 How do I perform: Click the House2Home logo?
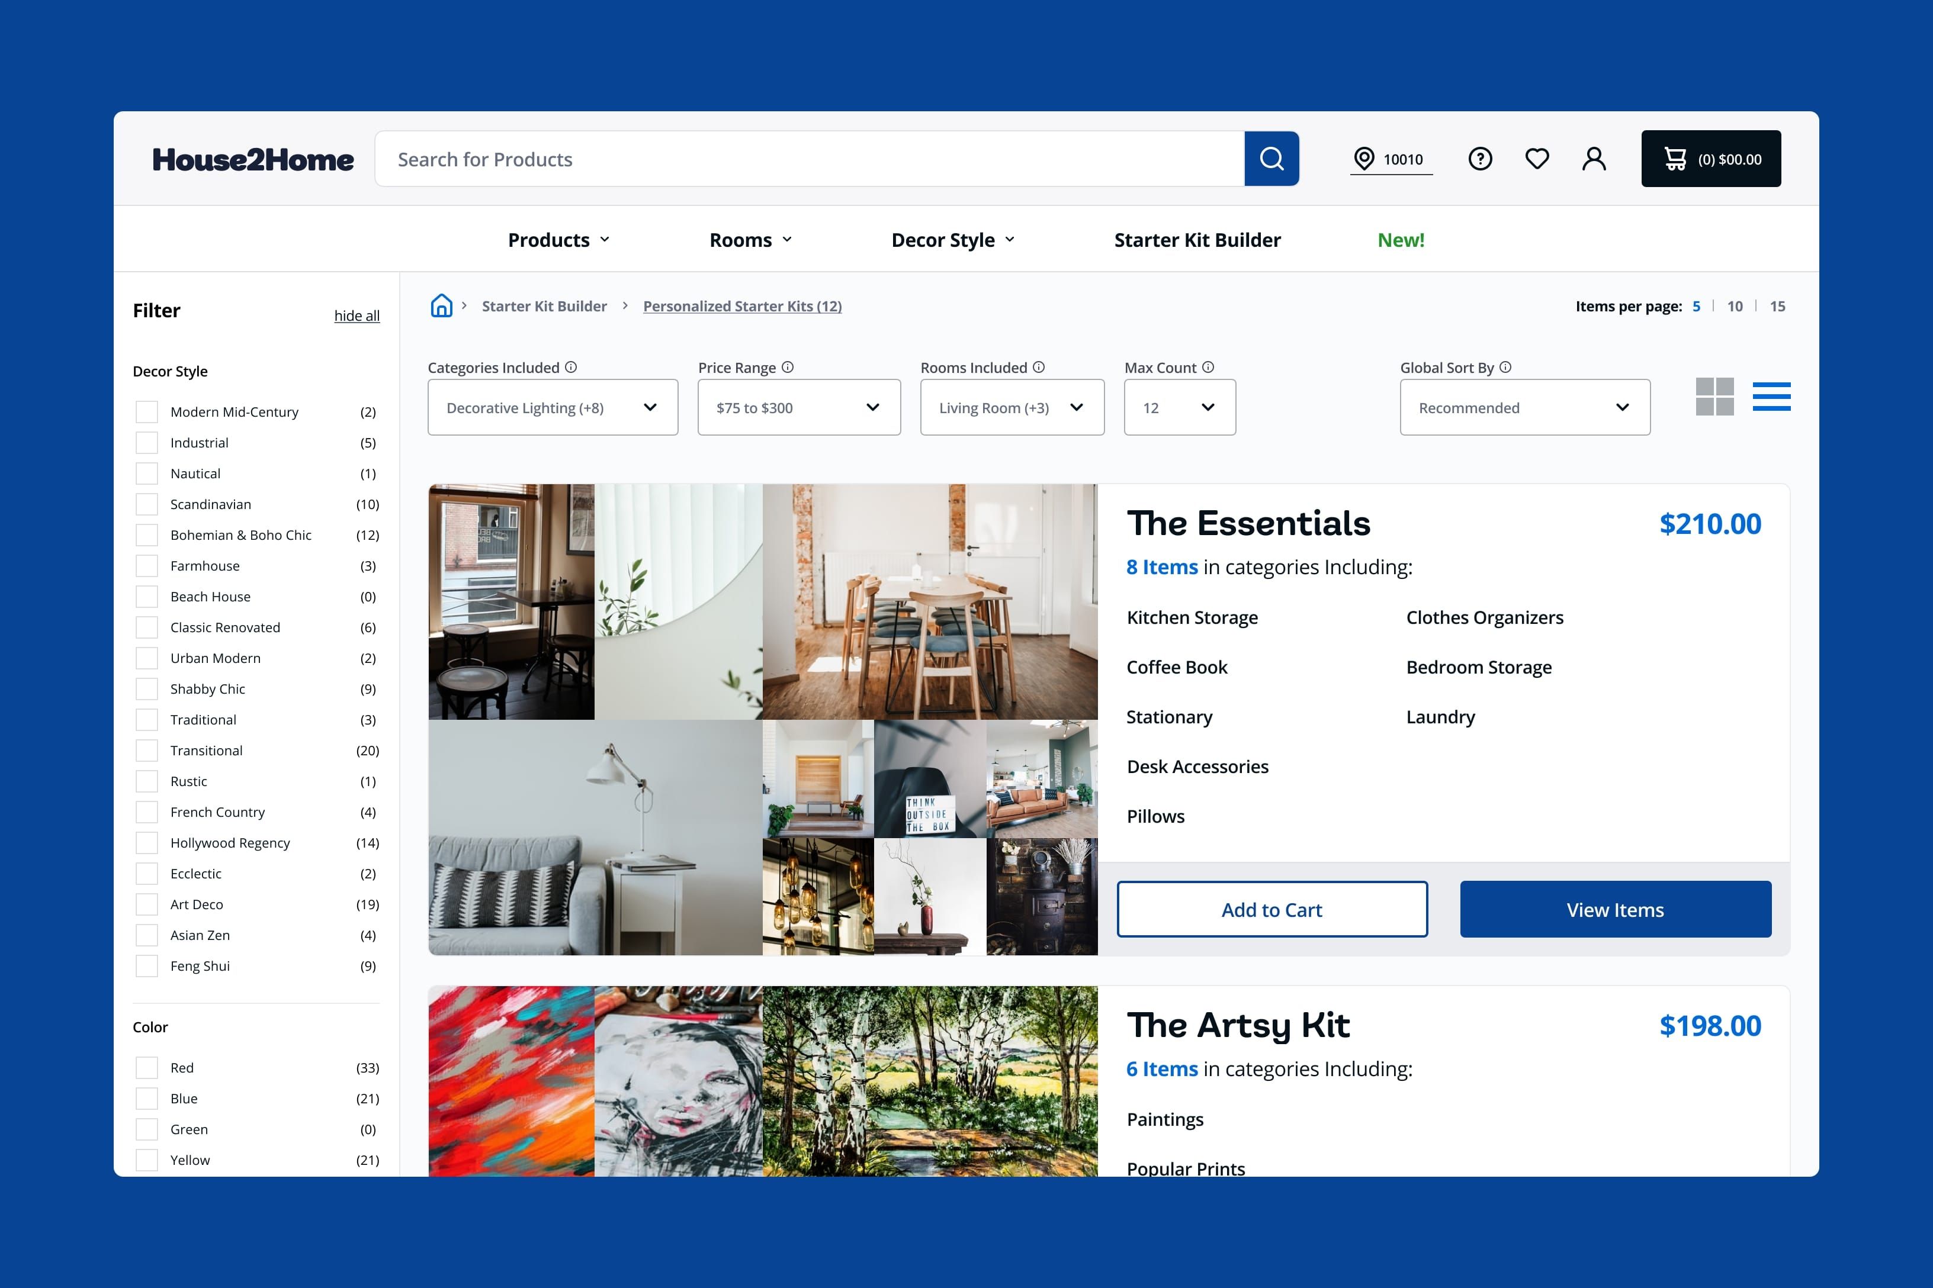252,159
